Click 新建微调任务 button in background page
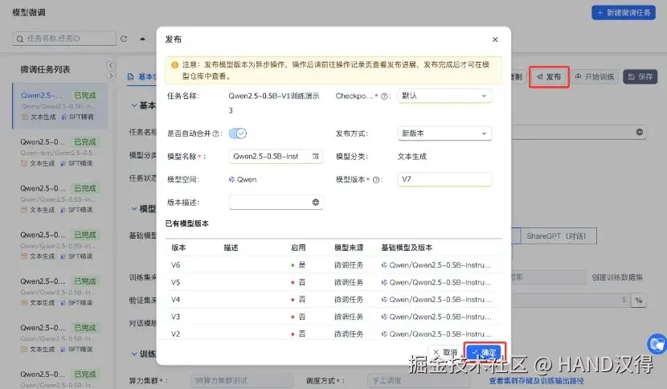The height and width of the screenshot is (389, 667). tap(623, 13)
